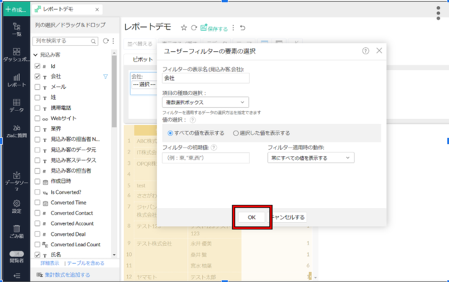Select すべての値を表示する radio button

click(171, 133)
